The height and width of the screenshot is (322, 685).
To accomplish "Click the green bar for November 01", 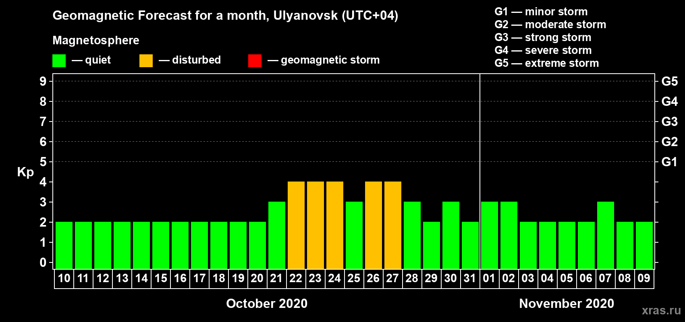I will click(490, 235).
